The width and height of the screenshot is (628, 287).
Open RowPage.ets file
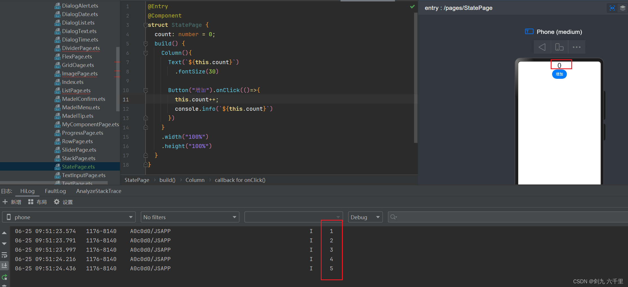77,141
